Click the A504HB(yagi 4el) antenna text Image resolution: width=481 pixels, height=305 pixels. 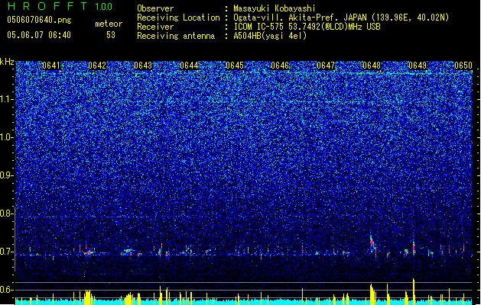(x=270, y=36)
